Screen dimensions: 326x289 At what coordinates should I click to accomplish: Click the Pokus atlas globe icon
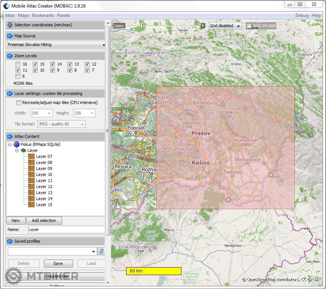click(17, 144)
